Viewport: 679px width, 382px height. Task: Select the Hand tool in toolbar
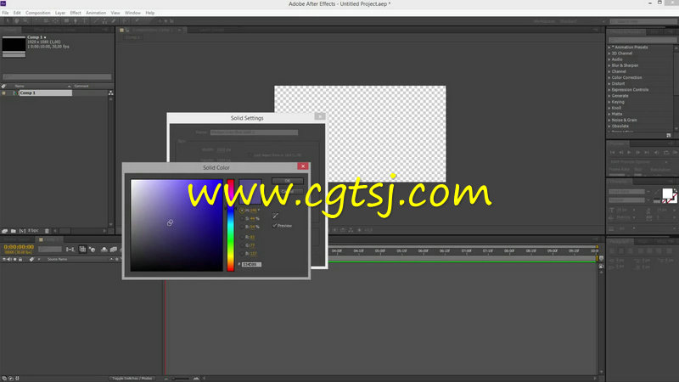point(16,20)
